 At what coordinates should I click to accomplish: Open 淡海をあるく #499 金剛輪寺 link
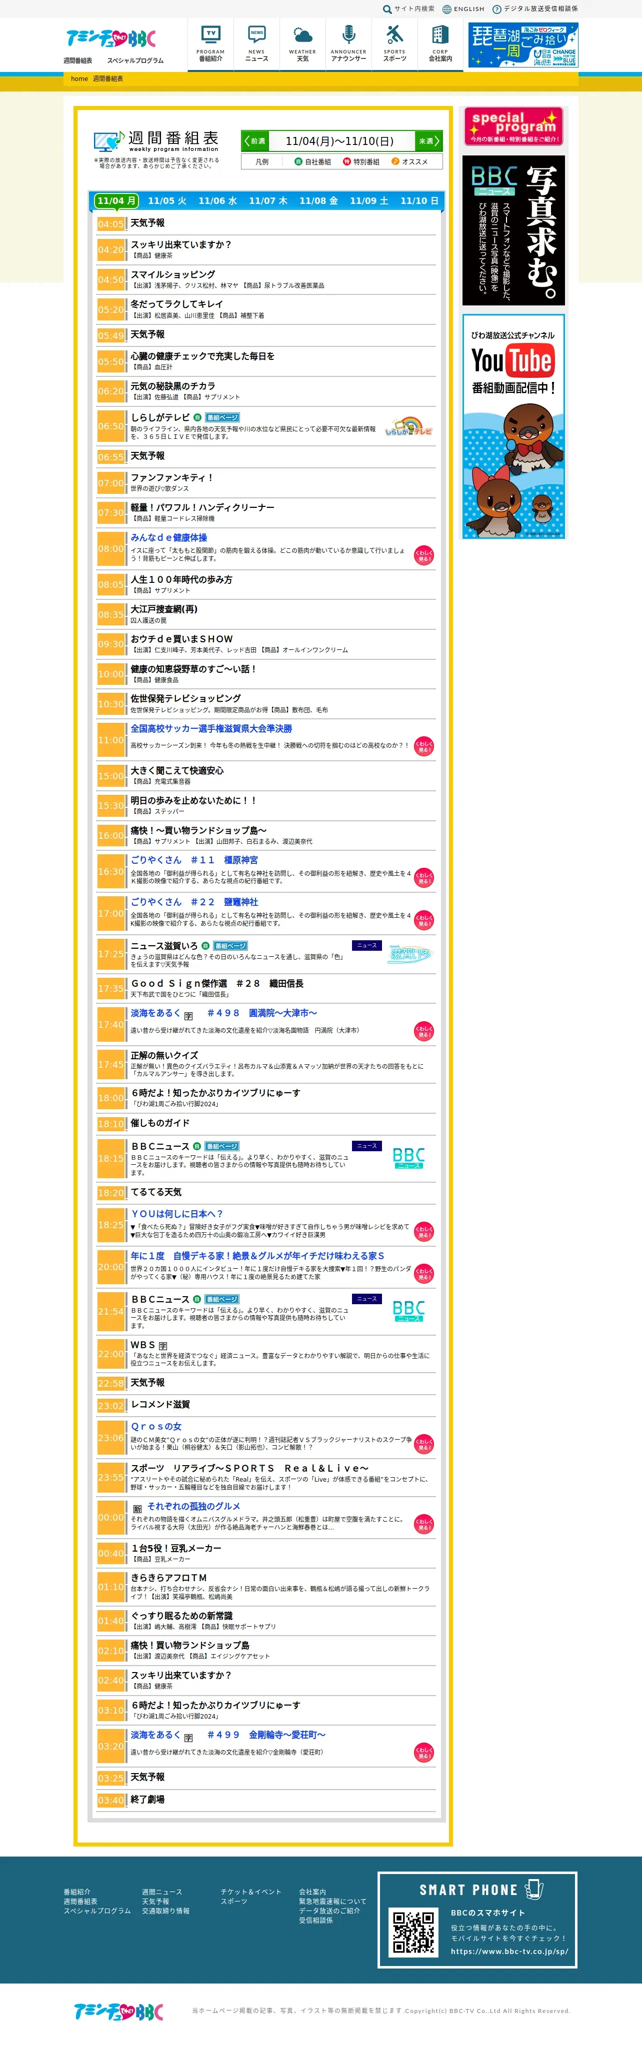tap(228, 1735)
